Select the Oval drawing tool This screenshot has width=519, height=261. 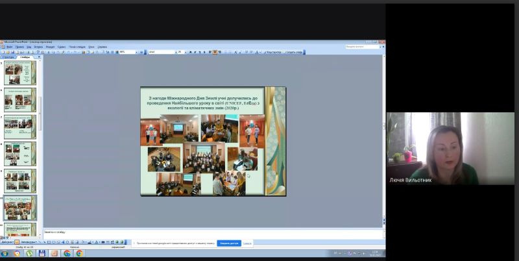click(x=53, y=242)
